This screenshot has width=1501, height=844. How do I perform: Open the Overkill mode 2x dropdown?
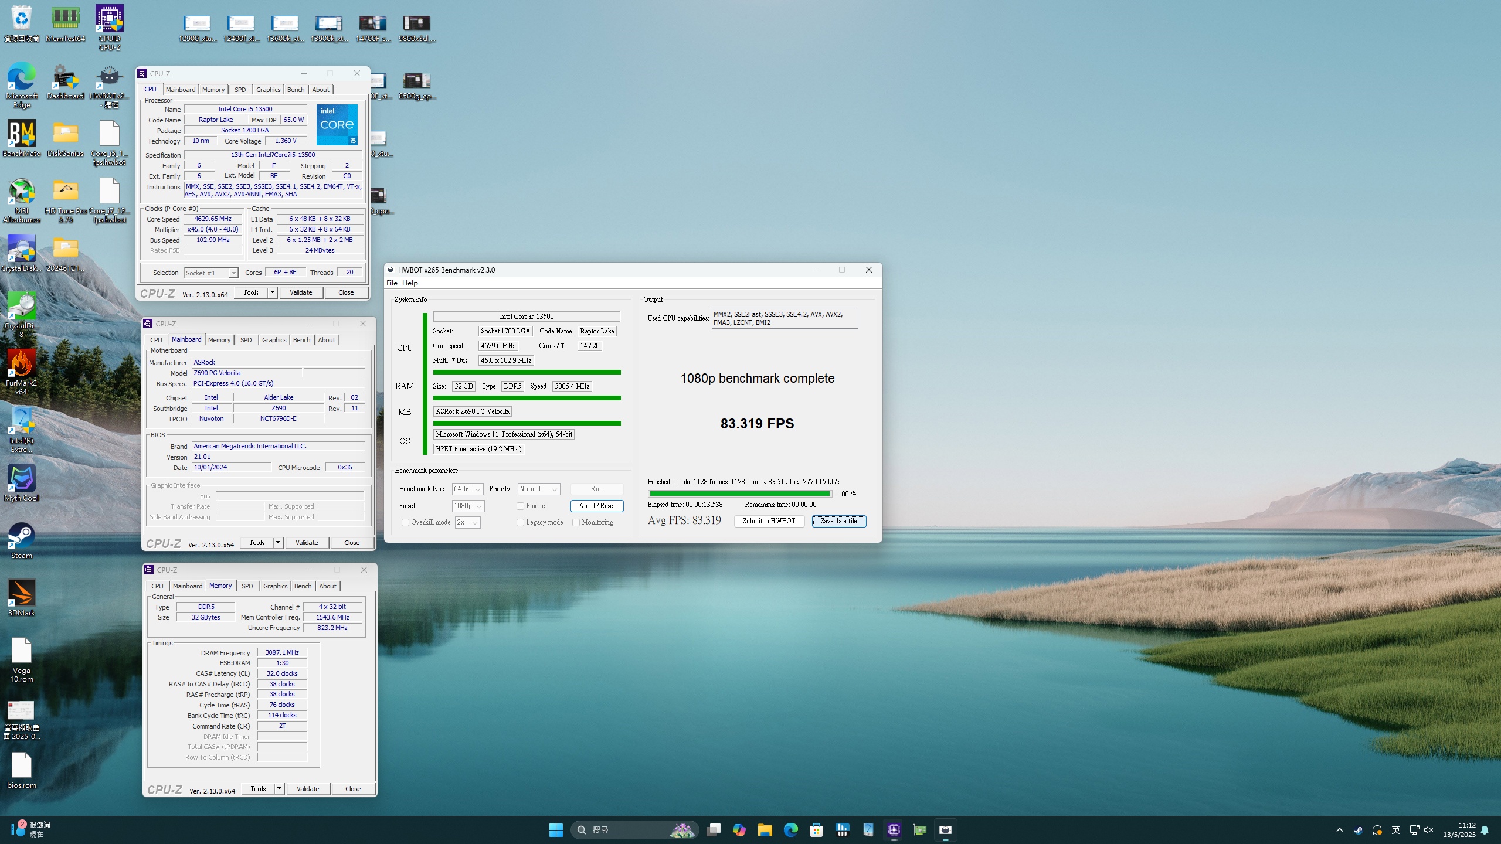(x=468, y=522)
